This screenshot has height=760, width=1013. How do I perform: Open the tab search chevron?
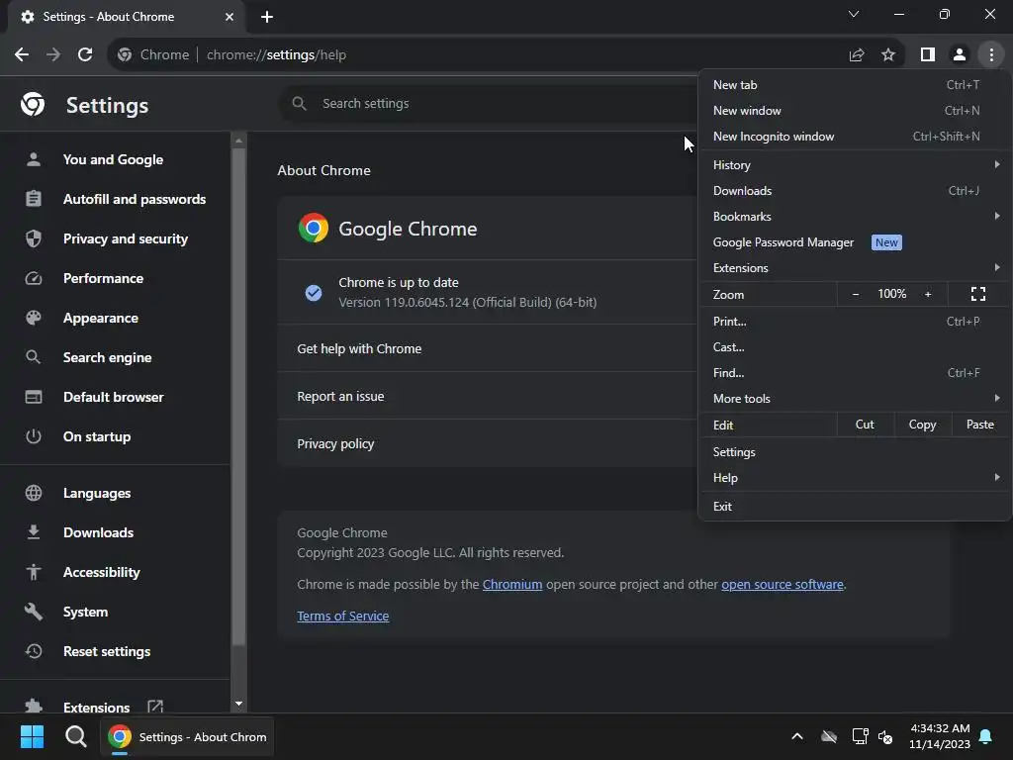pyautogui.click(x=854, y=14)
